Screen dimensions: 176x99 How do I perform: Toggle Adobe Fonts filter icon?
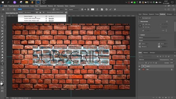point(37,12)
